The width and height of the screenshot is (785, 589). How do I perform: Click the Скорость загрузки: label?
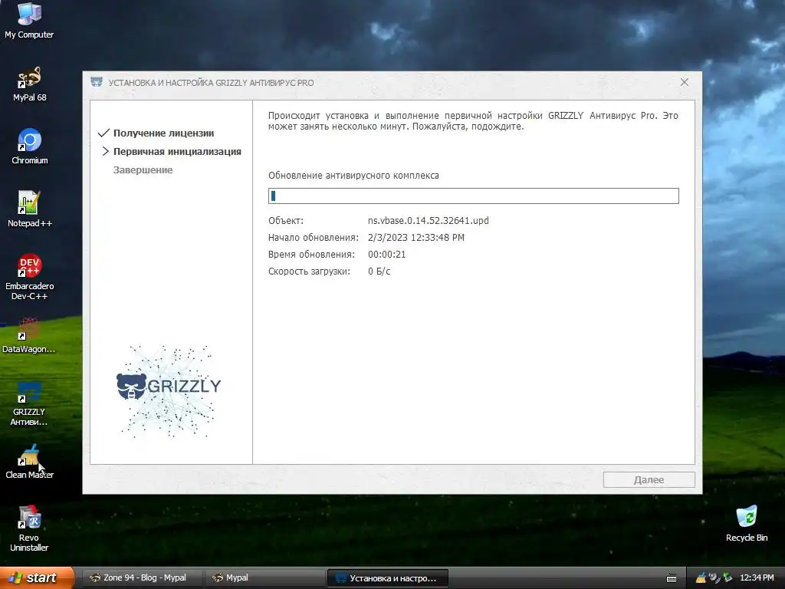tap(310, 271)
